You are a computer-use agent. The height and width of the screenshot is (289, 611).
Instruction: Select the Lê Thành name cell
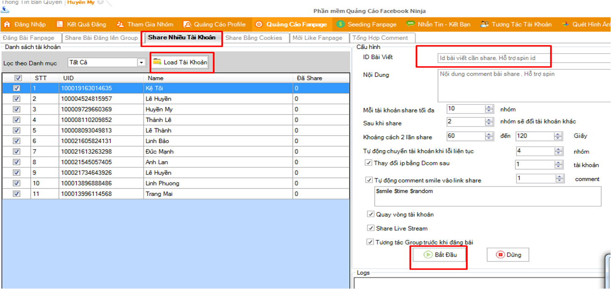pyautogui.click(x=218, y=130)
